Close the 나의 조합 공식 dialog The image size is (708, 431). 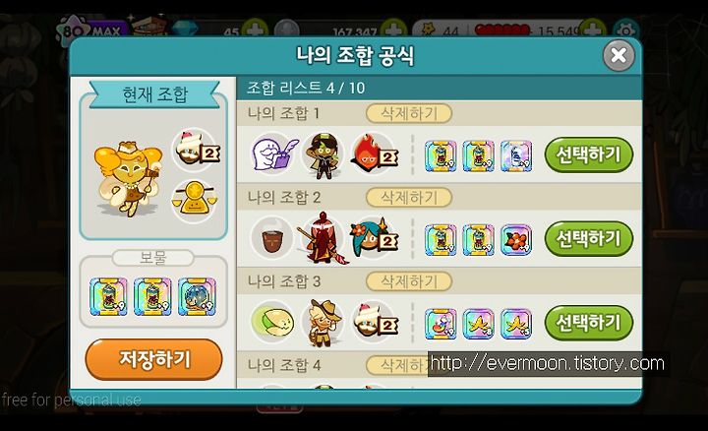(619, 55)
